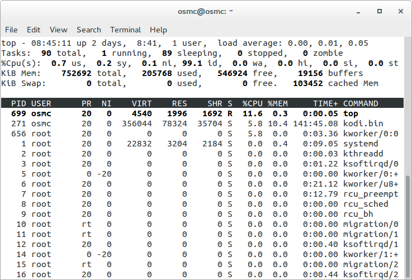Viewport: 412px width, 280px height.
Task: Click the TIME+ column header
Action: (325, 103)
